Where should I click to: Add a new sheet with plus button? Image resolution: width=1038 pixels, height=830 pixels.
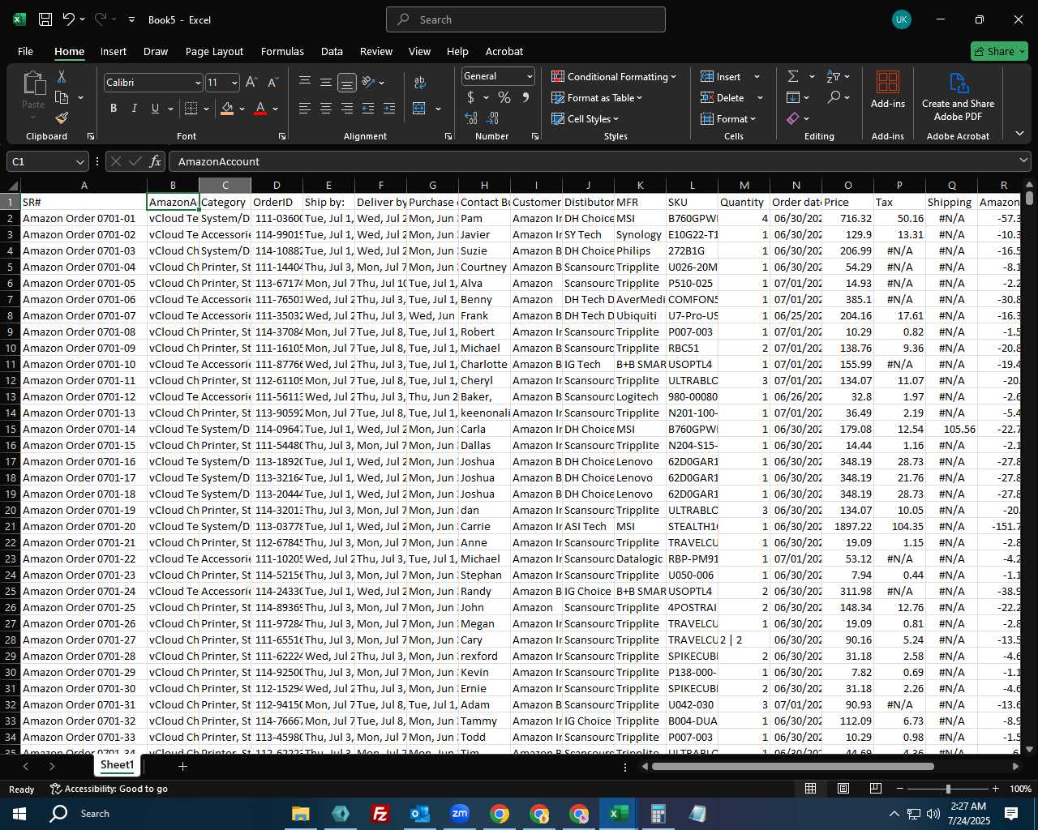[182, 766]
